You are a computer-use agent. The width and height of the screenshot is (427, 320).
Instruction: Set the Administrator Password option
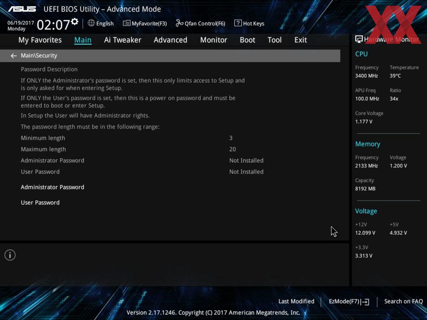coord(52,187)
